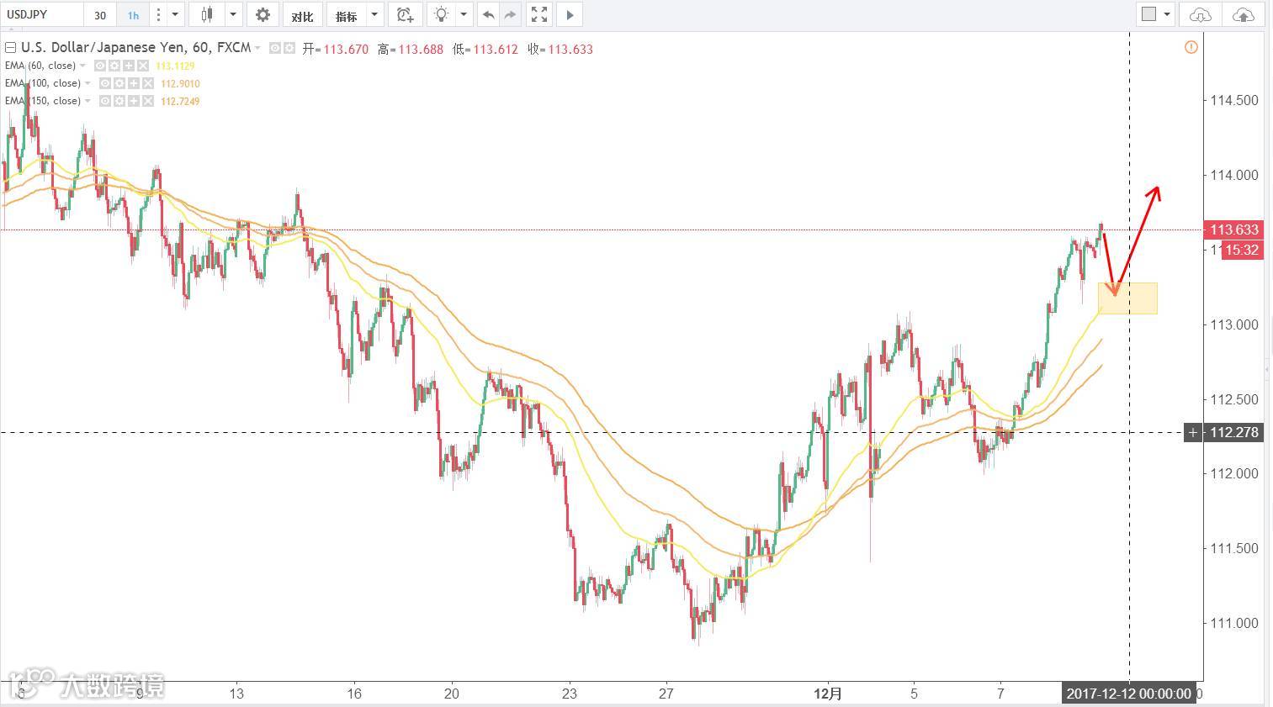Undo the last chart action
Screen dimensions: 1273x707
click(x=488, y=14)
